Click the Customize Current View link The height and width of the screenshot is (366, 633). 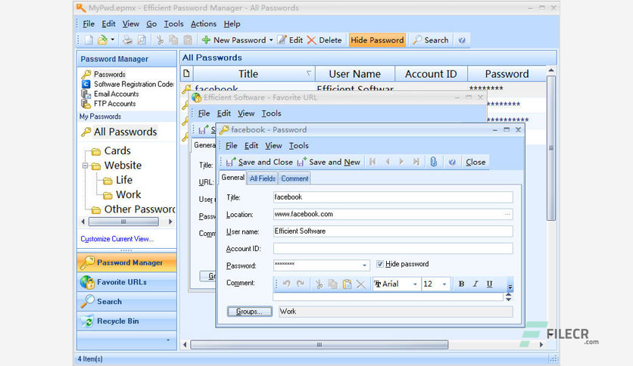point(117,239)
